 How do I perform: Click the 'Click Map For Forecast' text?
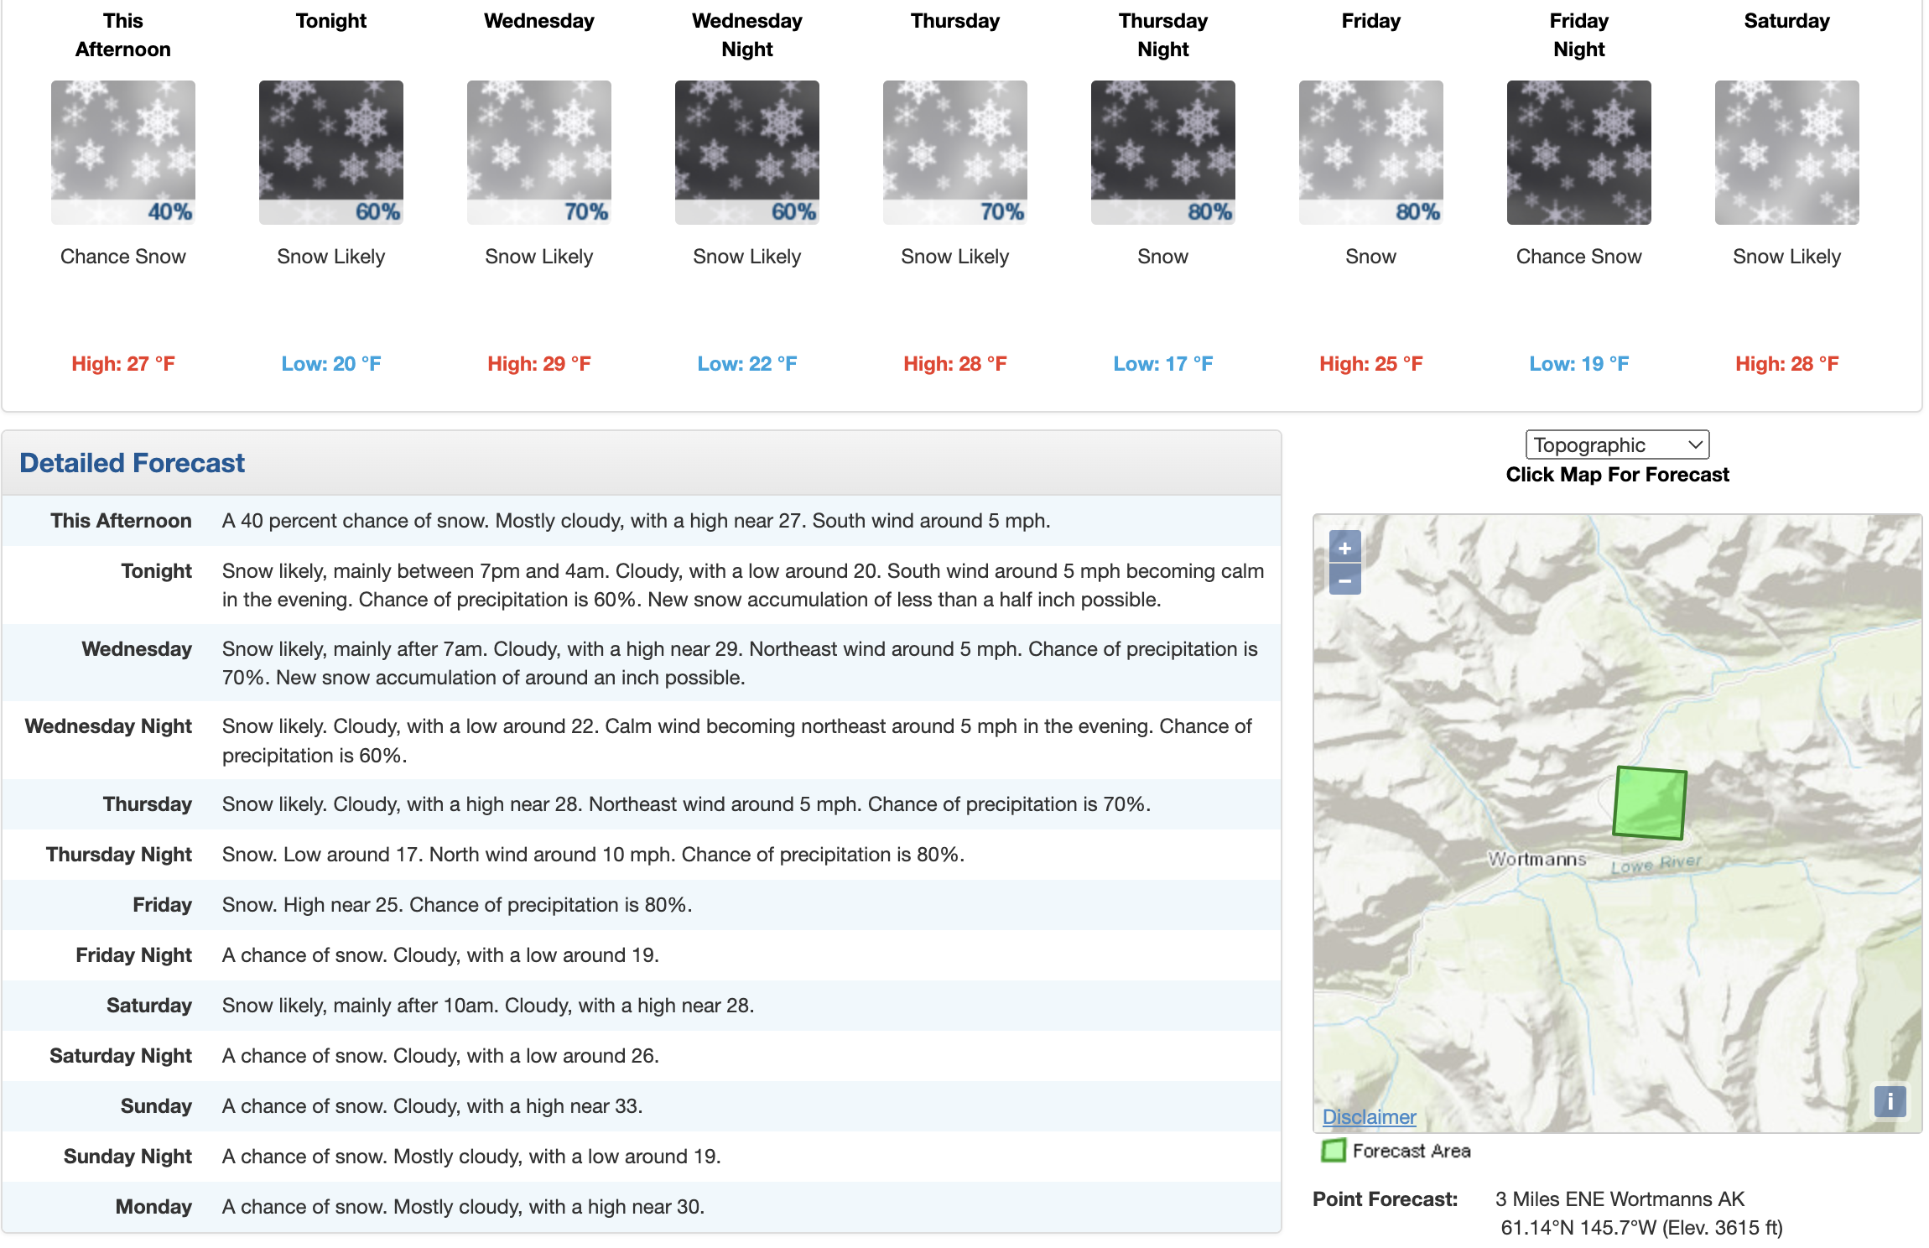(1617, 475)
